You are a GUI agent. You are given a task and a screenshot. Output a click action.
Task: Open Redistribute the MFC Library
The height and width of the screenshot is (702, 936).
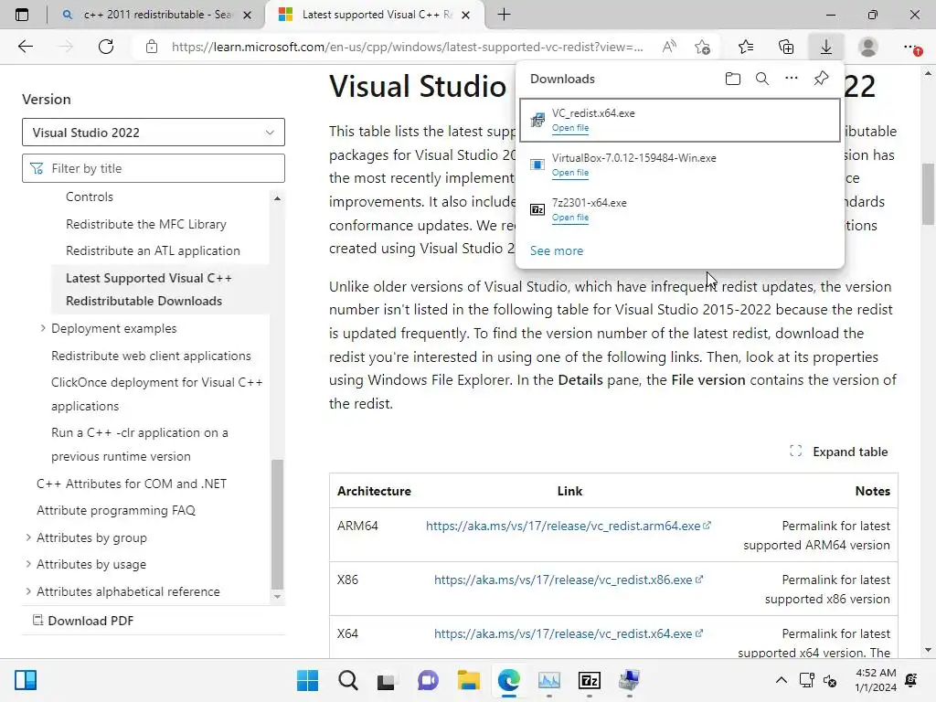pyautogui.click(x=145, y=224)
